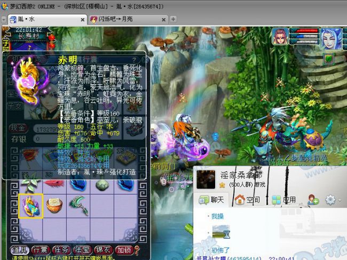
Task: Click the sender name with ID 463595414
Action: point(229,258)
